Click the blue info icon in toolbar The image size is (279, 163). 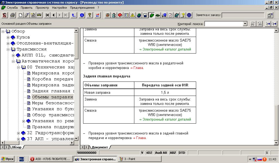pos(82,15)
